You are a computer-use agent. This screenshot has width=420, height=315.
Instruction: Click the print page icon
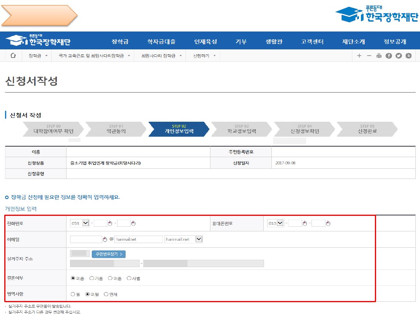(x=379, y=56)
